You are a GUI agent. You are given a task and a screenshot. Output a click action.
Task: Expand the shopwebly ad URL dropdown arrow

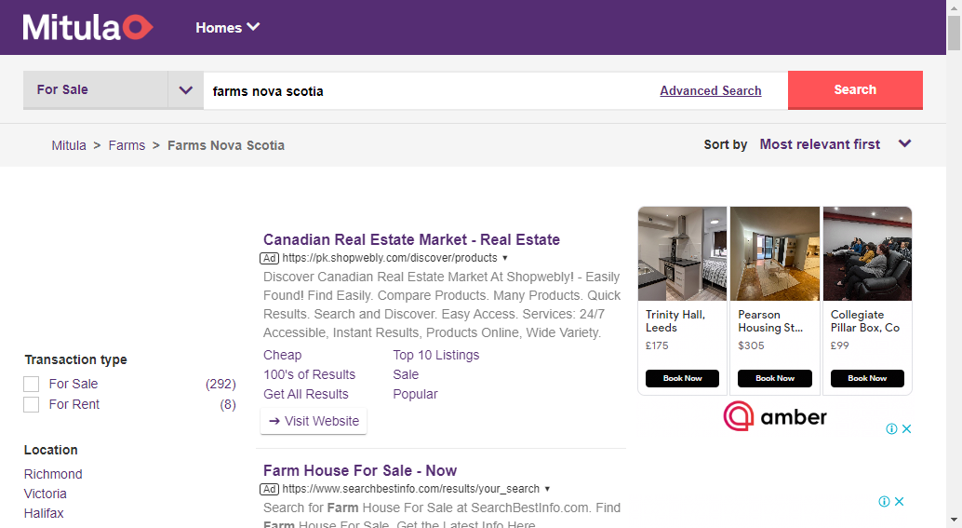point(505,258)
